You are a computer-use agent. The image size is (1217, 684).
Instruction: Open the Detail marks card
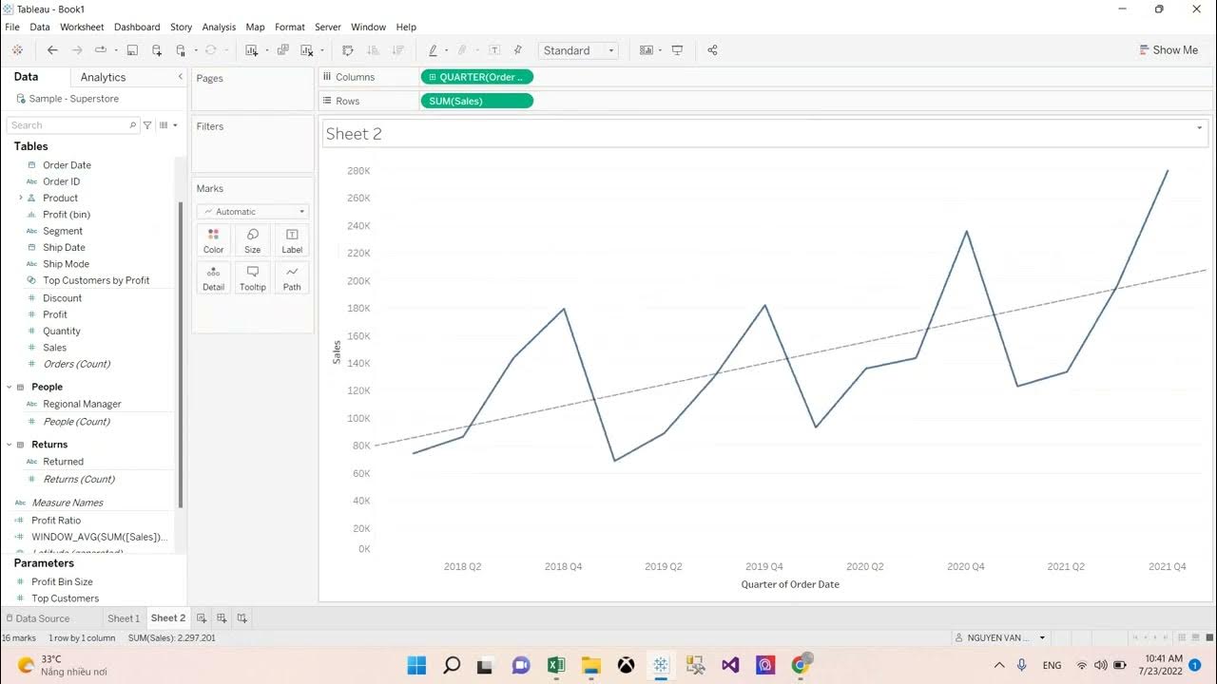click(x=213, y=277)
